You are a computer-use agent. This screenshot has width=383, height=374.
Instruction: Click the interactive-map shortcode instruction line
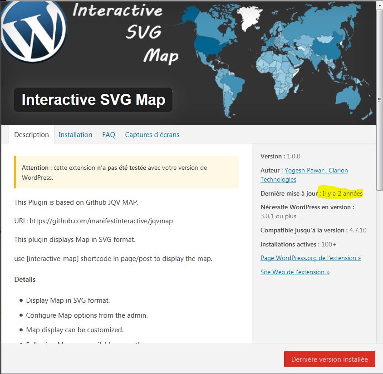point(113,259)
